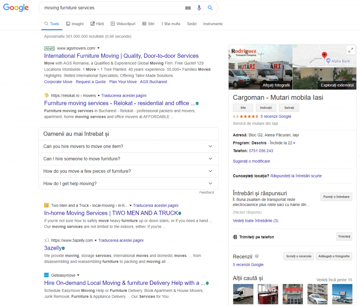The height and width of the screenshot is (306, 360).
Task: Switch to the Știri tab
Action: tap(148, 24)
